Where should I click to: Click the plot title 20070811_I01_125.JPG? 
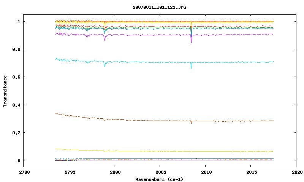(x=159, y=7)
